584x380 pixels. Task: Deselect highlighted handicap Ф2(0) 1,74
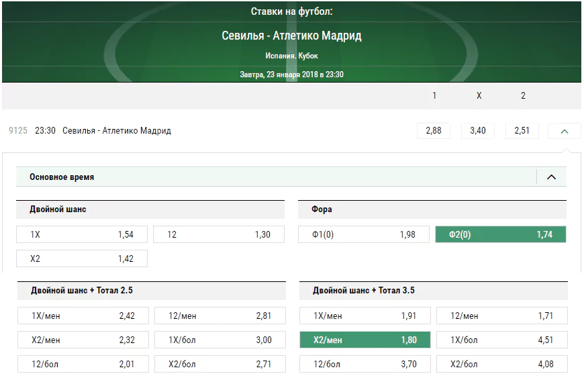(x=501, y=234)
